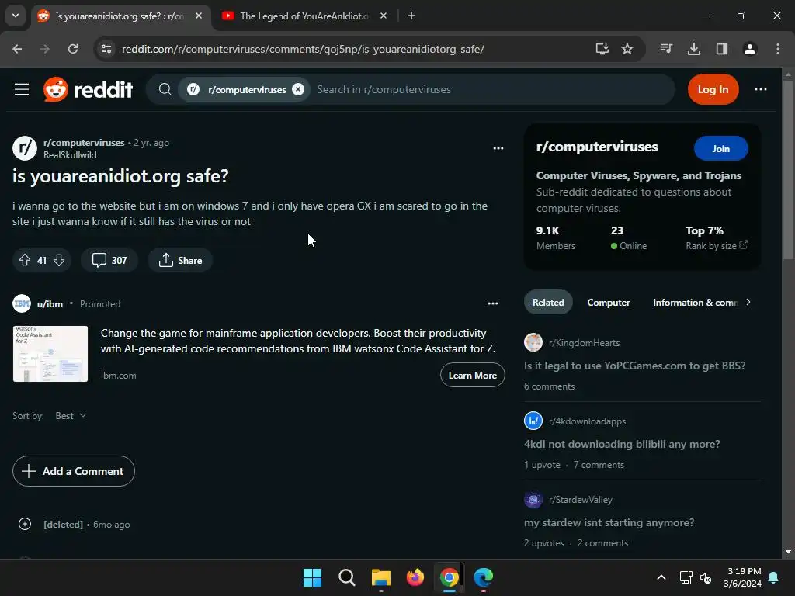
Task: Open the IBM ad's three-dot menu
Action: pyautogui.click(x=493, y=304)
